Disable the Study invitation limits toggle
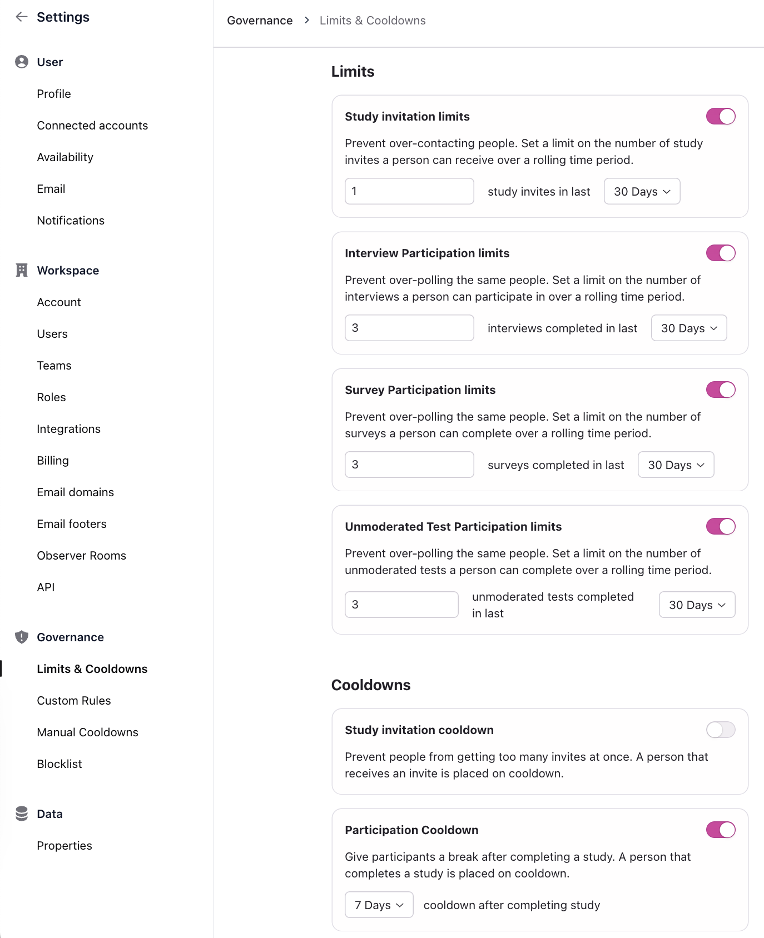Viewport: 764px width, 938px height. point(721,117)
